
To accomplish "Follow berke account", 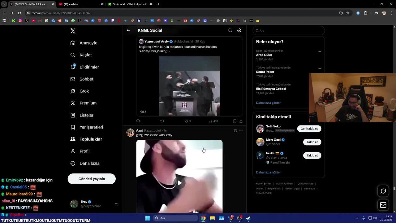I will (312, 155).
